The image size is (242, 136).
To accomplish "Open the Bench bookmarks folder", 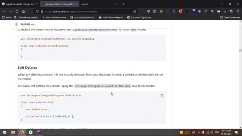I will coord(7,17).
